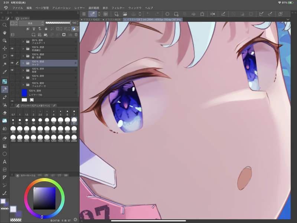The image size is (297, 223).
Task: Switch to the イラスト104 document tab
Action: (90, 19)
